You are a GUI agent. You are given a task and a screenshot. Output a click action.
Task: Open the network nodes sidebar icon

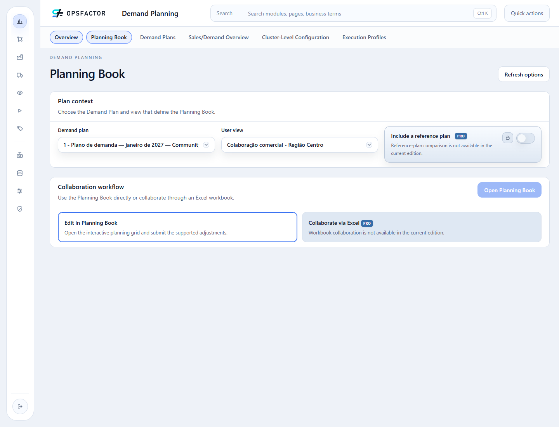tap(20, 39)
